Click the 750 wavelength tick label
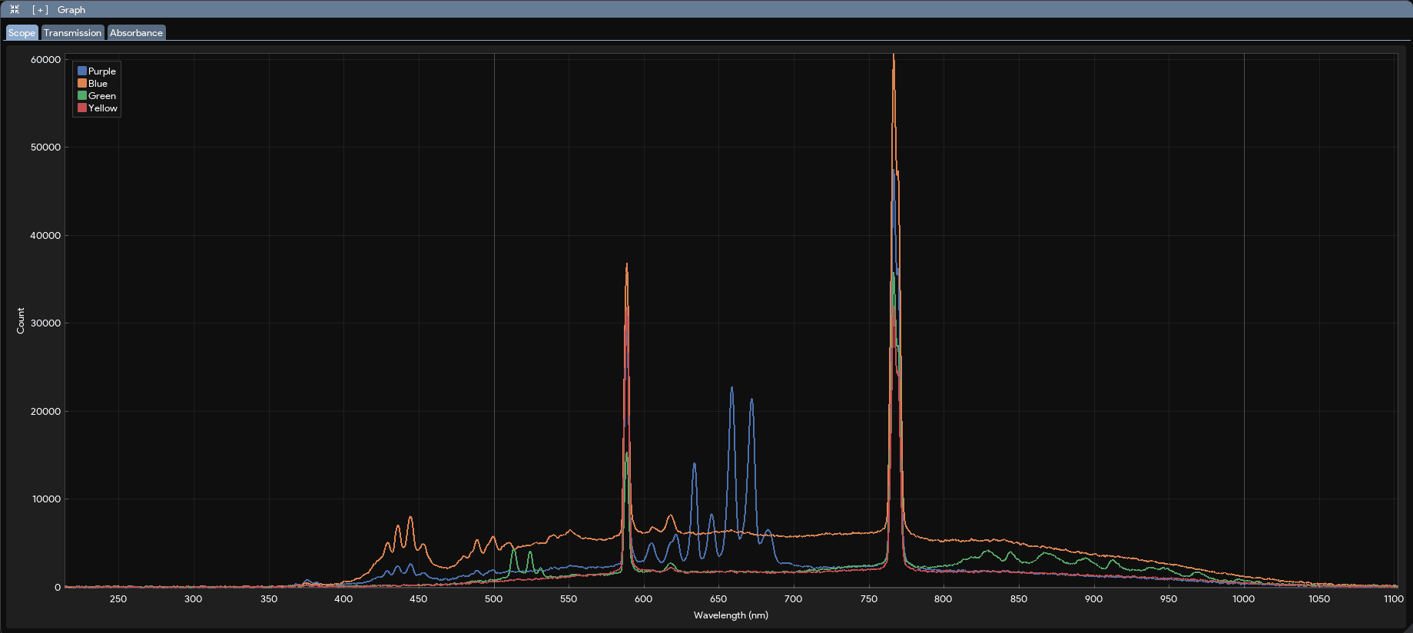 pos(868,599)
